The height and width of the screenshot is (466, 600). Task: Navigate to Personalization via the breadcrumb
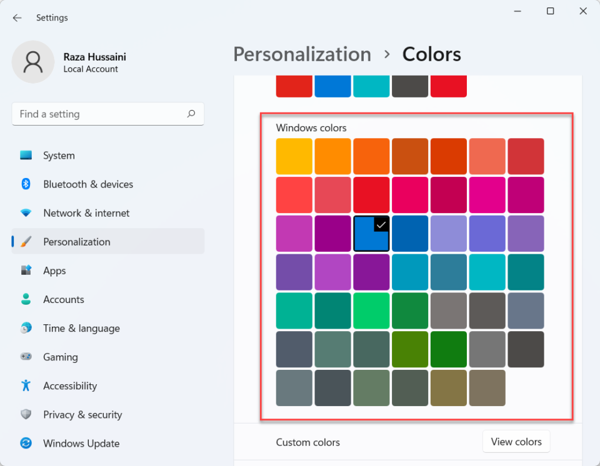(x=302, y=54)
